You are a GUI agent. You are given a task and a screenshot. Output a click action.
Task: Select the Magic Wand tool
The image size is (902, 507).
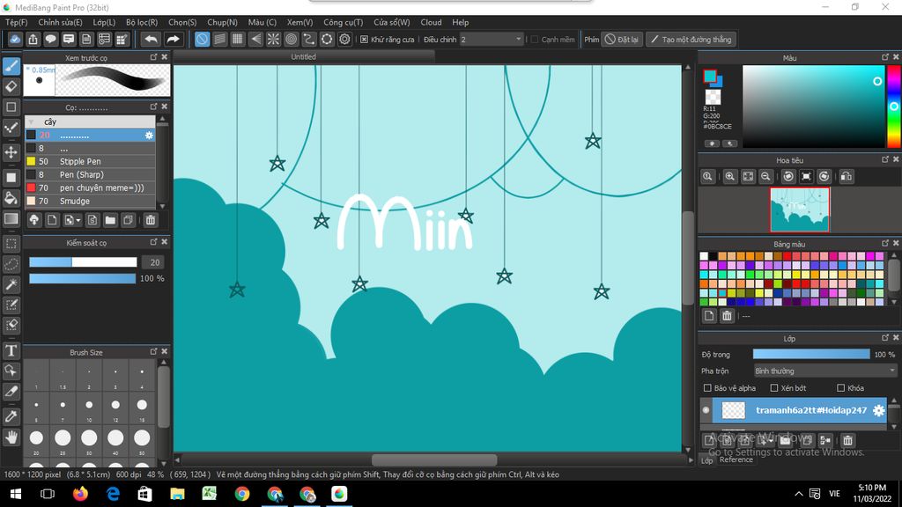click(11, 284)
